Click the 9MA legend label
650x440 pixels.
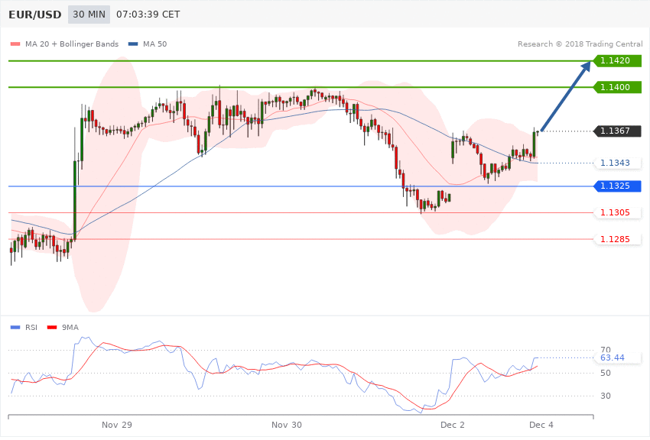tap(70, 328)
